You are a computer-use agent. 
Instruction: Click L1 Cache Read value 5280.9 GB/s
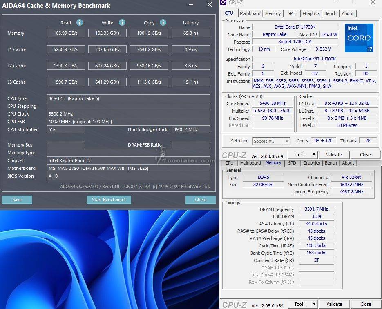(x=66, y=49)
